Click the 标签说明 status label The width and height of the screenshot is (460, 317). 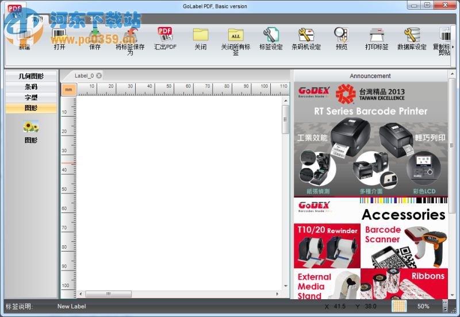pos(19,307)
